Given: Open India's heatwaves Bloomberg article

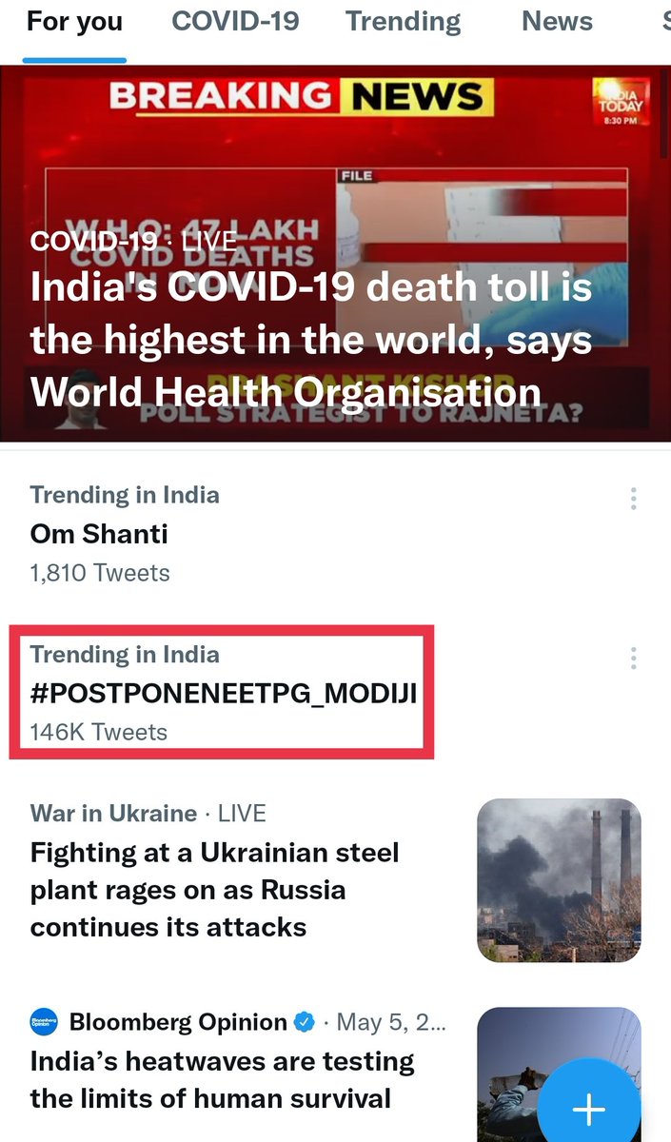Looking at the screenshot, I should tap(223, 1079).
